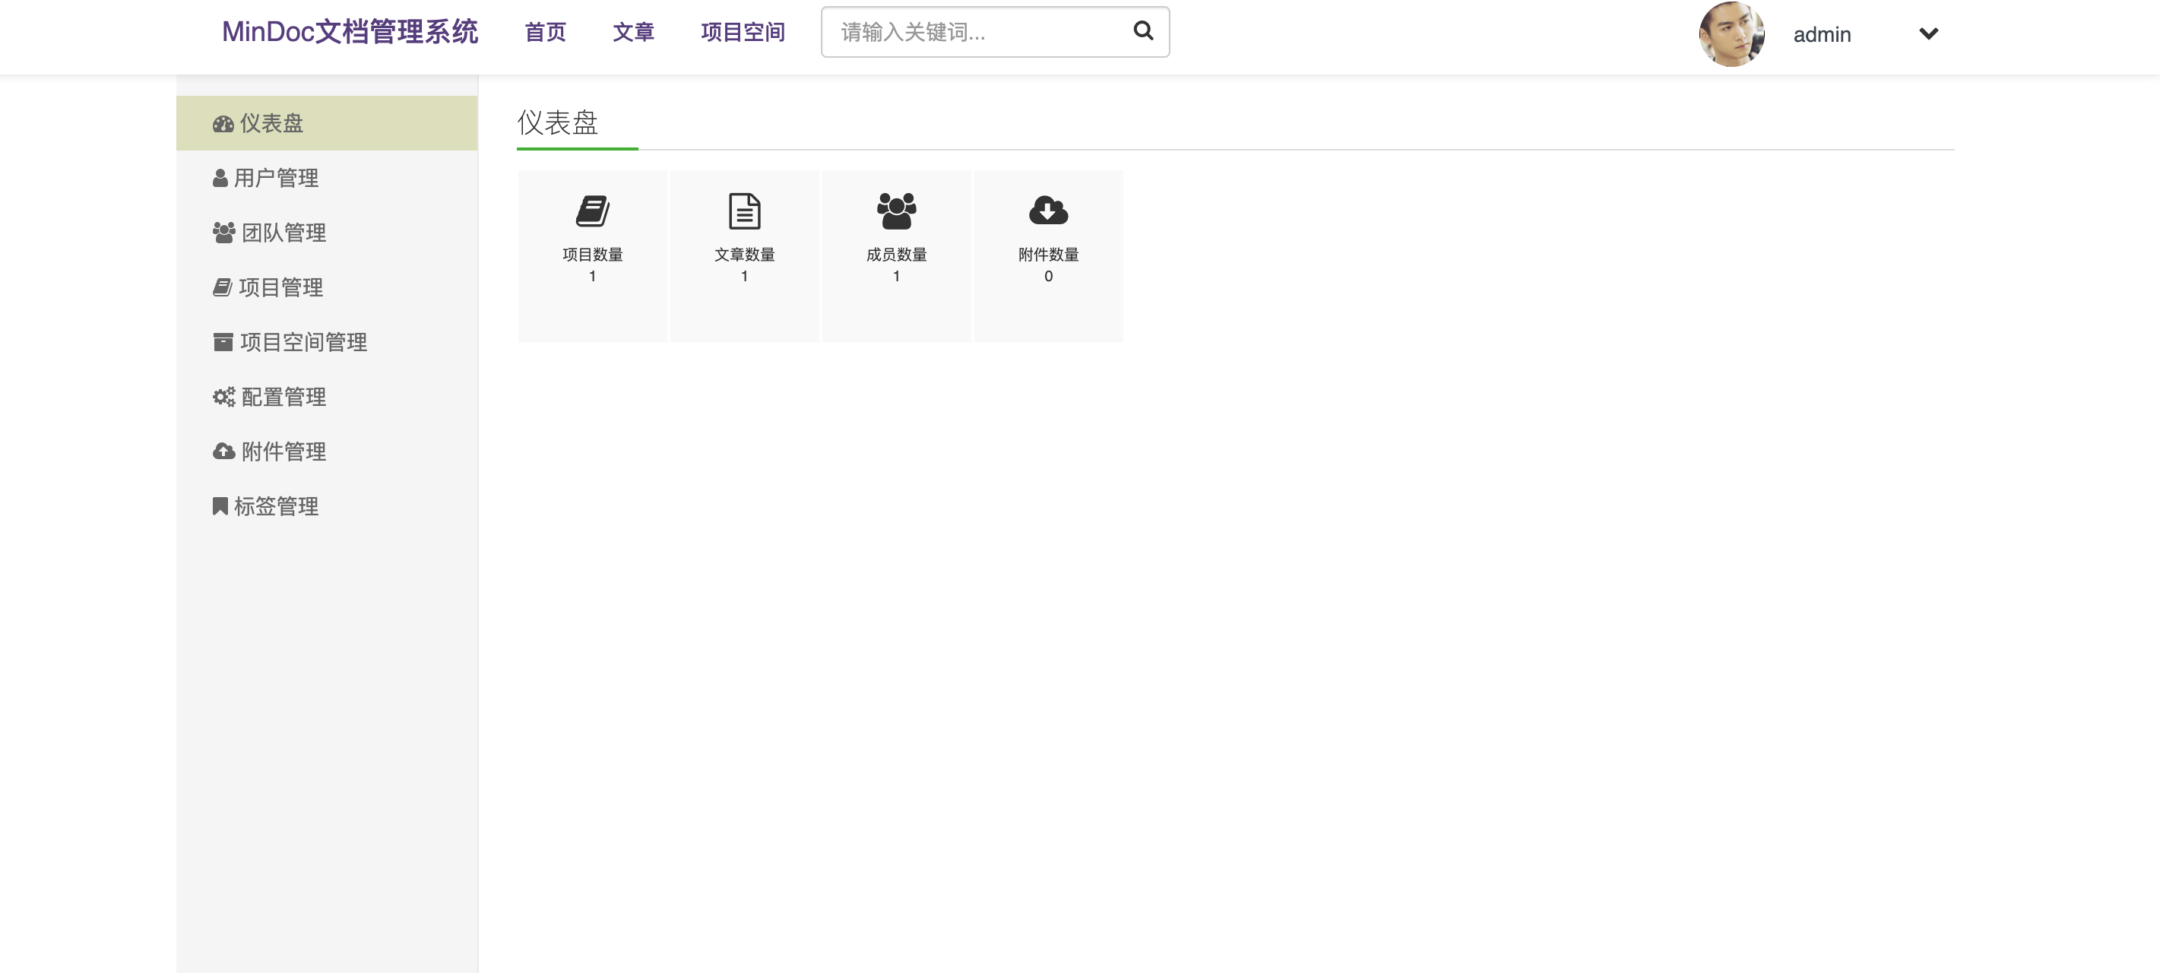Click the MinDoc文档管理系统 site title
The image size is (2160, 973).
[x=350, y=32]
